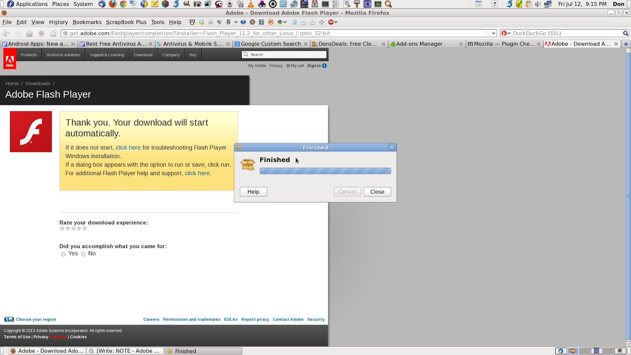Open the Bookmarks menu

(x=87, y=22)
